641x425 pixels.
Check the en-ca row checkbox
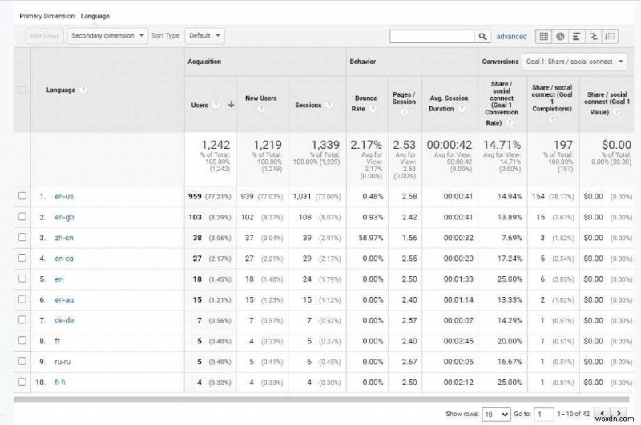pyautogui.click(x=22, y=258)
